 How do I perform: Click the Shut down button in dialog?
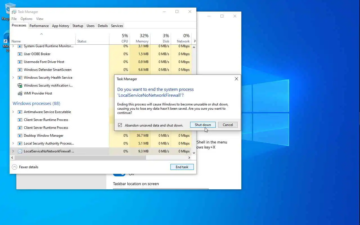click(x=203, y=125)
